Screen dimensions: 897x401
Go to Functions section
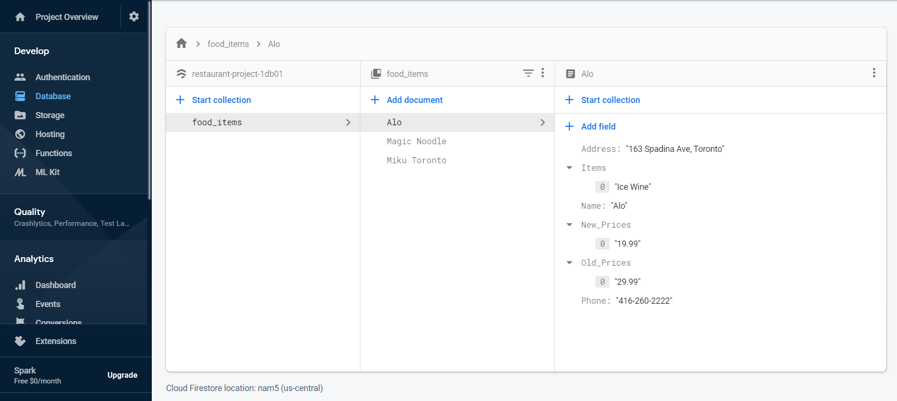pyautogui.click(x=54, y=153)
